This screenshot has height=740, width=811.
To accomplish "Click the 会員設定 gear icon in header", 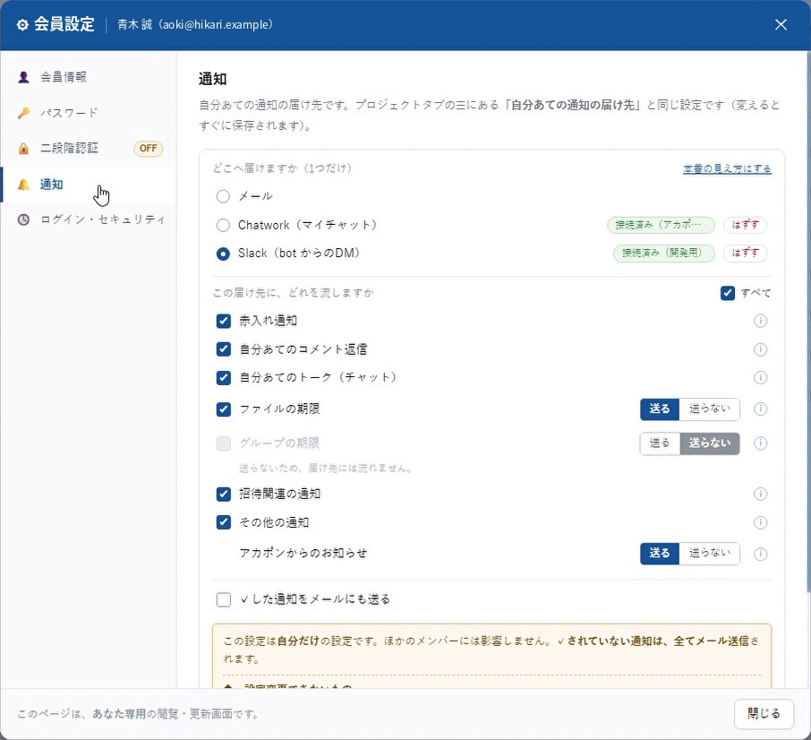I will coord(22,24).
